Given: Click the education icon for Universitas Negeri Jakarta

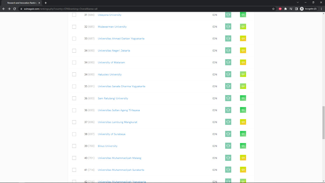Looking at the screenshot, I should pos(228,51).
